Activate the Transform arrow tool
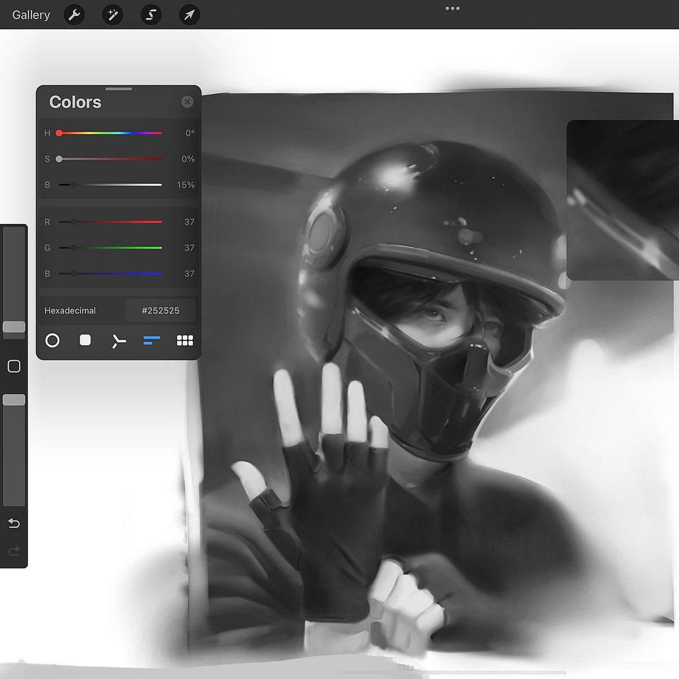This screenshot has height=679, width=679. [190, 15]
